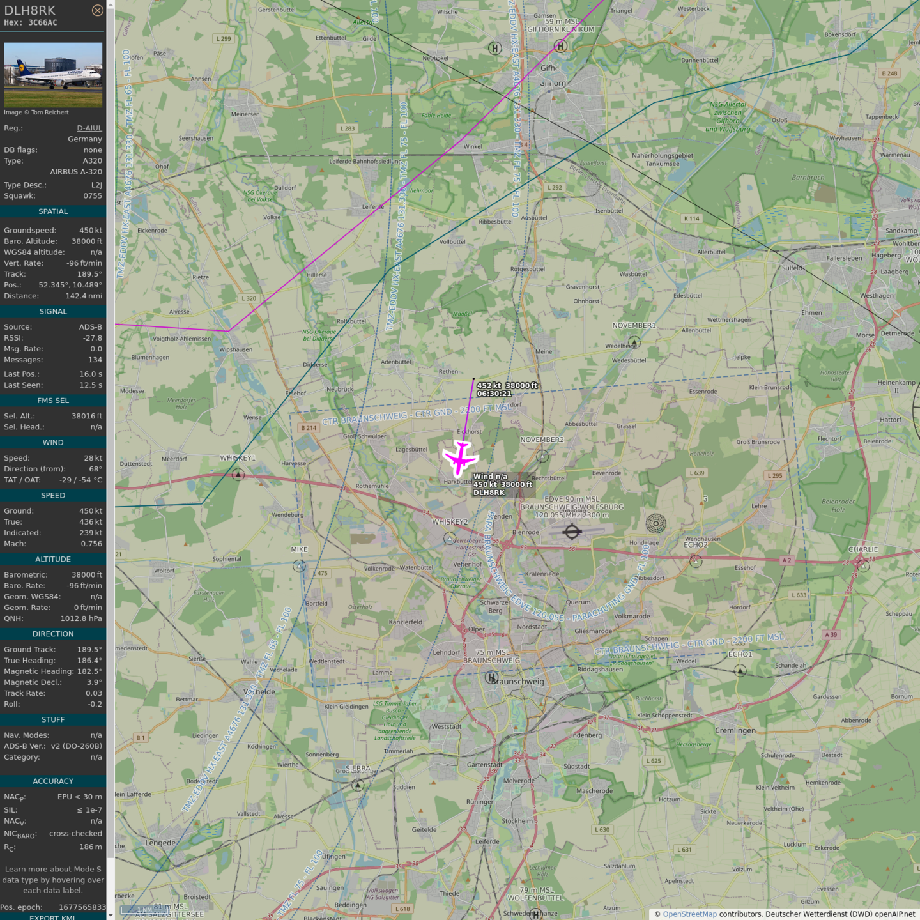Screen dimensions: 920x920
Task: Click the ECHO1 reporting point marker
Action: pyautogui.click(x=740, y=670)
